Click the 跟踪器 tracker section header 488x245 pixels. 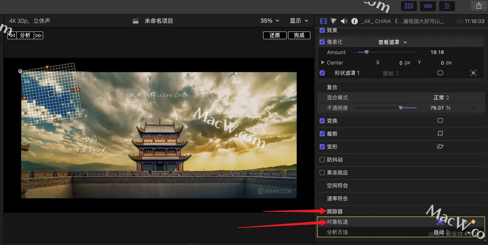[335, 211]
